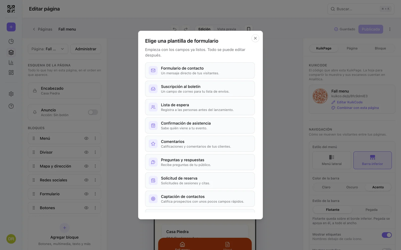Click the undo arrow in toolbar
Screen dimensions: 401x250
click(x=175, y=29)
